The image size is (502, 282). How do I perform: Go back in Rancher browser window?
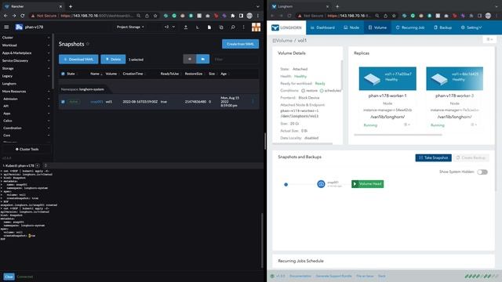tap(5, 16)
